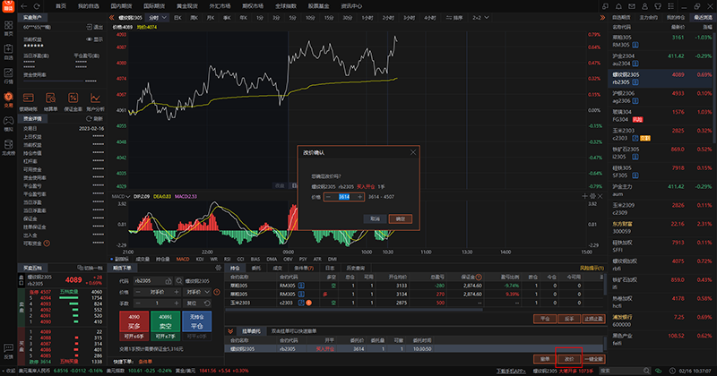Image resolution: width=717 pixels, height=376 pixels.
Task: Switch to the 最近浏览 watchlist tab
Action: pyautogui.click(x=698, y=17)
